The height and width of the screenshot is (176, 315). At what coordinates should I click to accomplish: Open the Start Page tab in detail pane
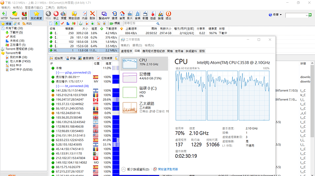(56, 58)
